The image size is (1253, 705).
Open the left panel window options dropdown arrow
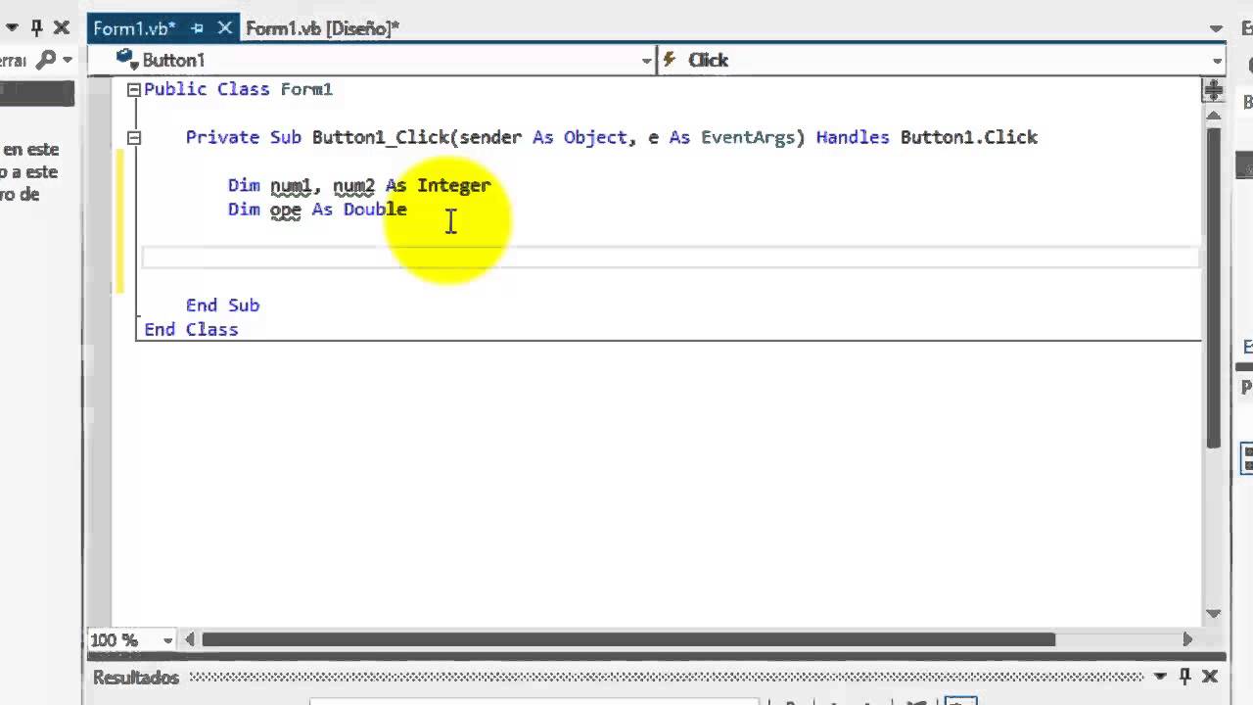coord(13,28)
